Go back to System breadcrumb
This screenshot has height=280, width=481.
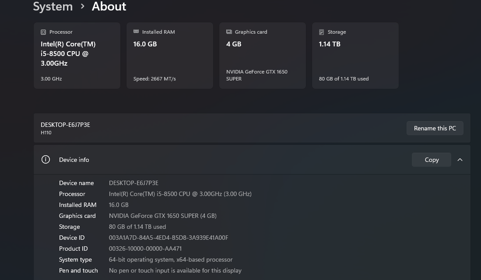tap(53, 7)
